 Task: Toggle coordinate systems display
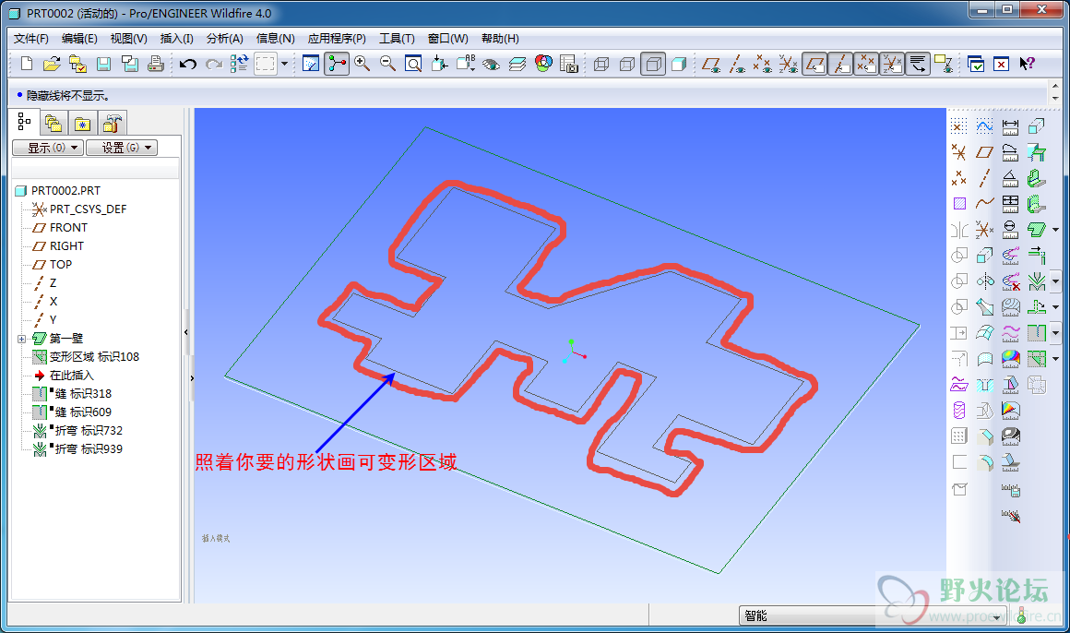[x=788, y=65]
